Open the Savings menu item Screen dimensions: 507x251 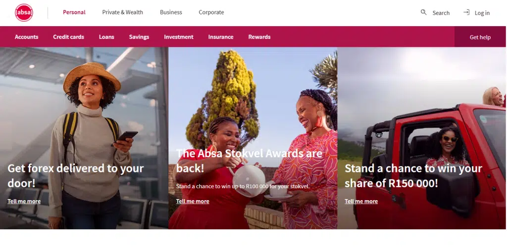(x=139, y=37)
